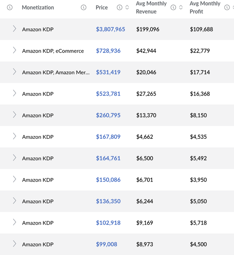Click the leftmost info icon in table header
Screen dimensions: 234x255
(10, 7)
